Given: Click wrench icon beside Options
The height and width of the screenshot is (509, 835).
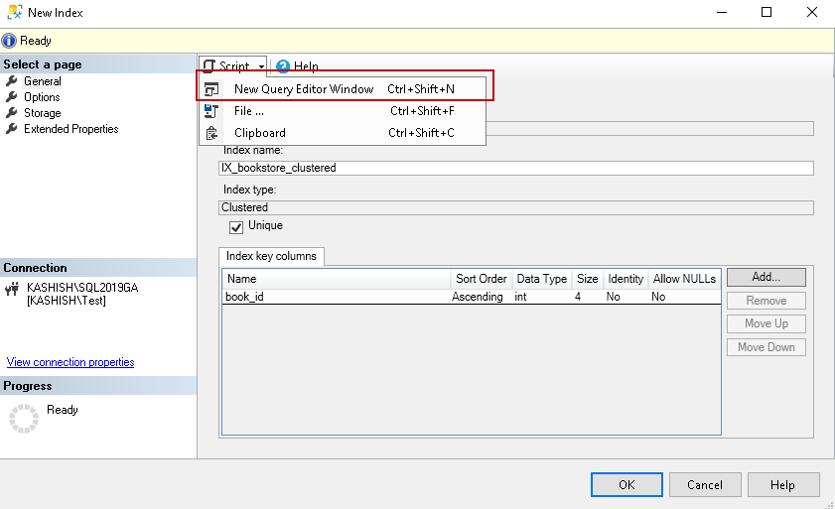Looking at the screenshot, I should (x=12, y=97).
